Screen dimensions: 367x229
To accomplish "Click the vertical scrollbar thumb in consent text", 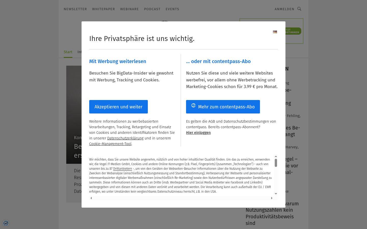I will point(276,163).
